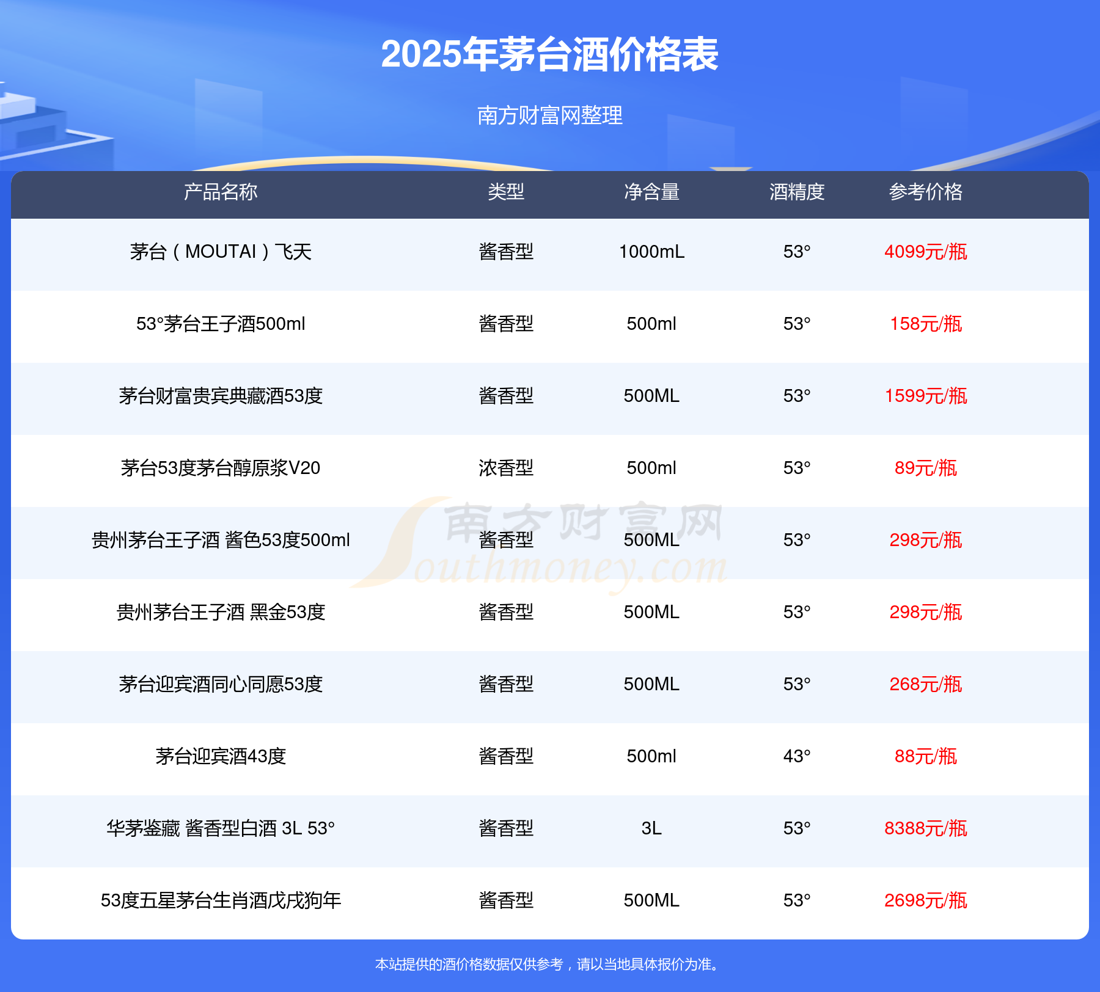
Task: Select product name "贵州茅台王子酒 黑金53度"
Action: pyautogui.click(x=221, y=612)
